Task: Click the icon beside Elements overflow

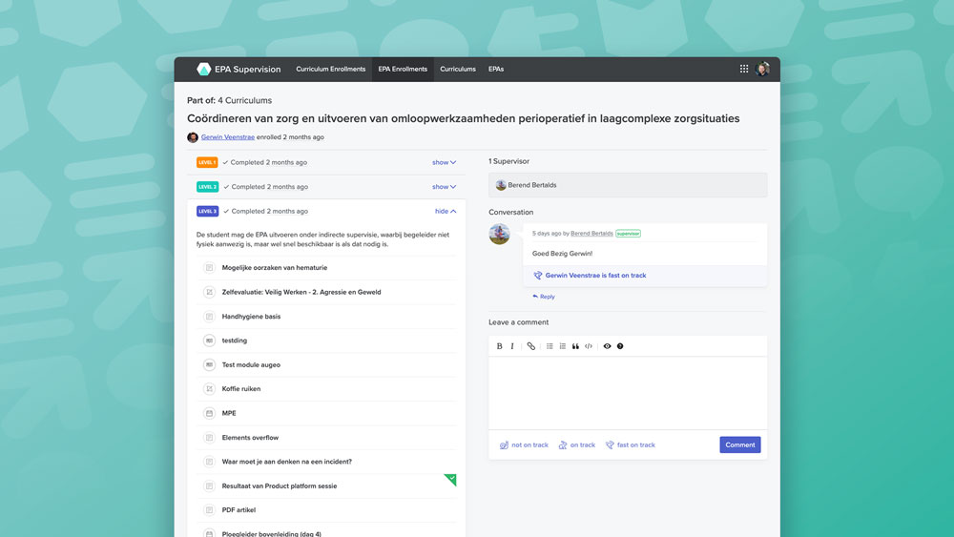Action: click(209, 437)
